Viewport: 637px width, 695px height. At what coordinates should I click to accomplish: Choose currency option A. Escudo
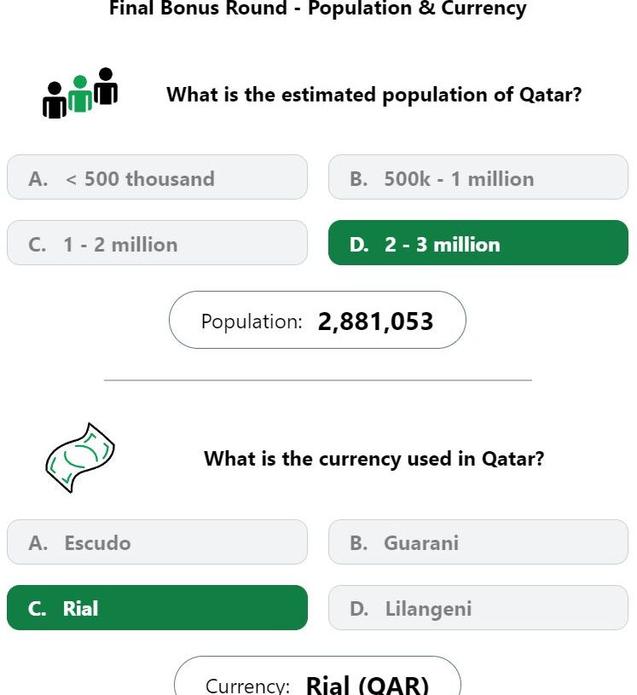pyautogui.click(x=158, y=542)
